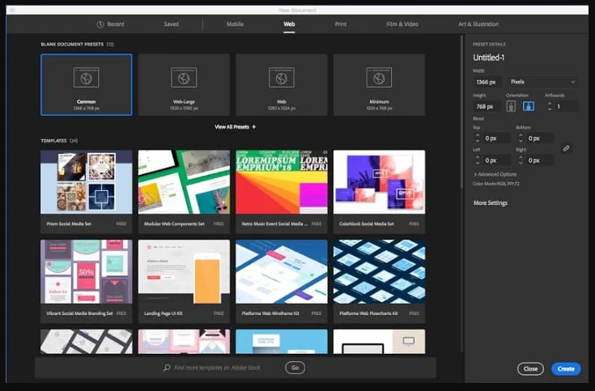Select the Common 1366 x 768 preset
This screenshot has height=391, width=595.
pos(87,85)
